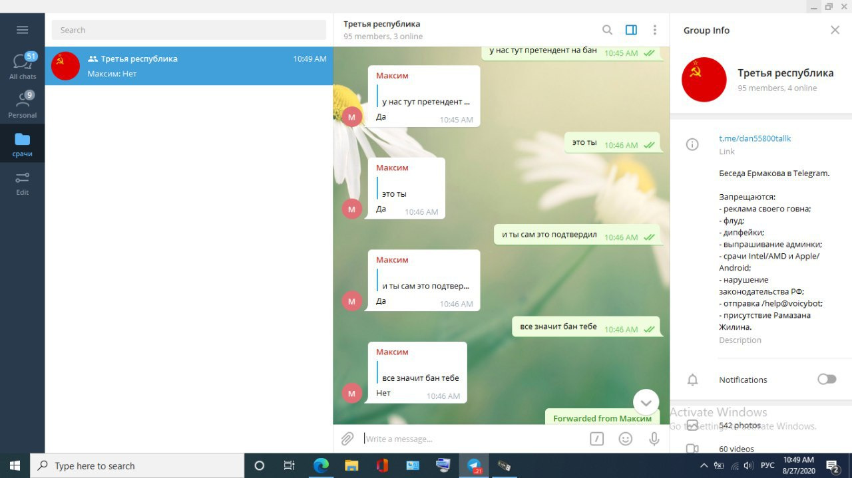
Task: Open the t.me/dan55800tallk link
Action: tap(755, 138)
